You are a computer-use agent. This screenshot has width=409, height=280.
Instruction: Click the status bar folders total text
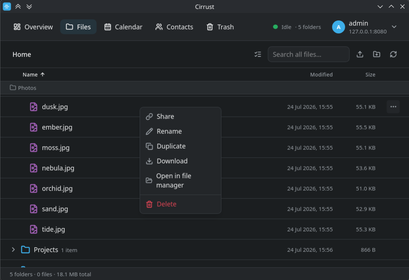[x=50, y=274]
